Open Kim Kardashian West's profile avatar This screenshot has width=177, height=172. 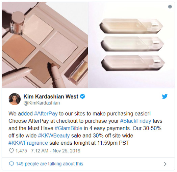pos(15,99)
